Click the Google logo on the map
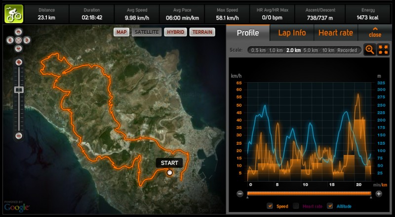 [17, 207]
